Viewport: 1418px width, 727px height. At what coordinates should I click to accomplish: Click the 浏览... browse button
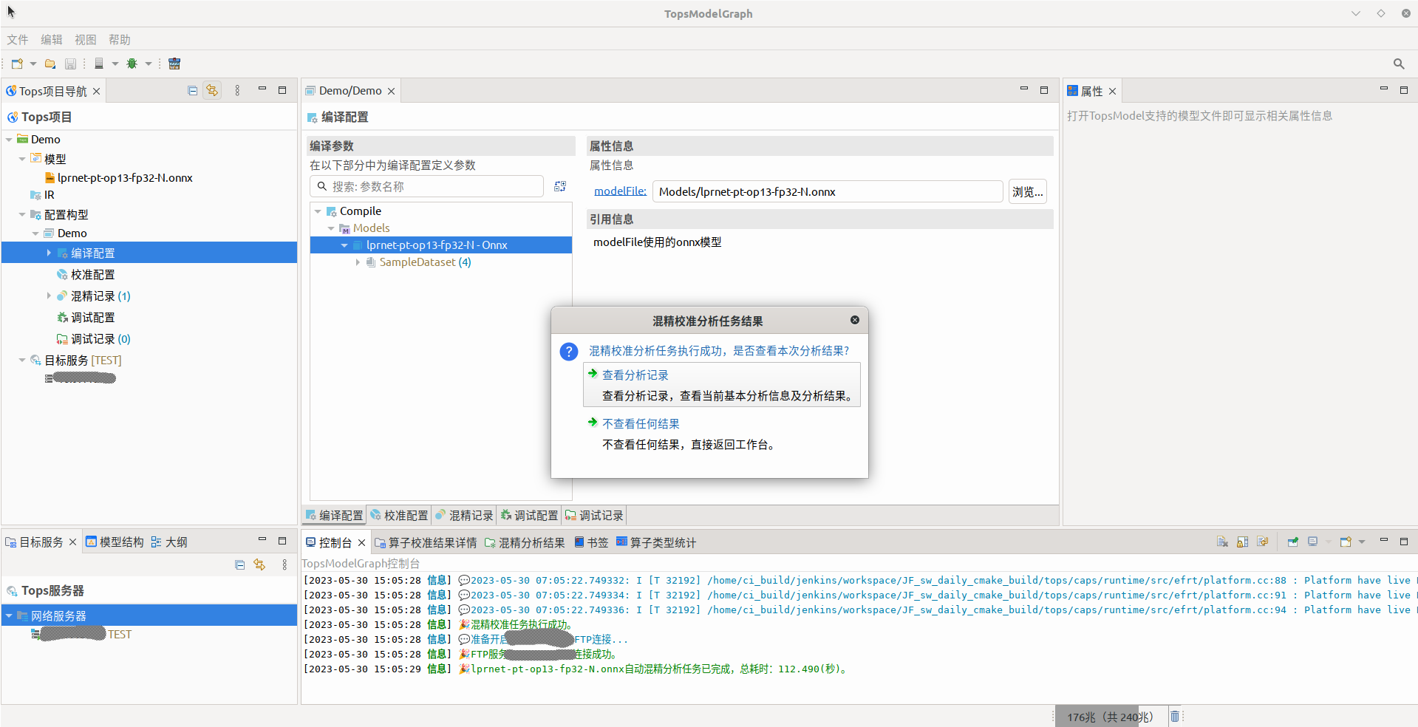coord(1028,191)
